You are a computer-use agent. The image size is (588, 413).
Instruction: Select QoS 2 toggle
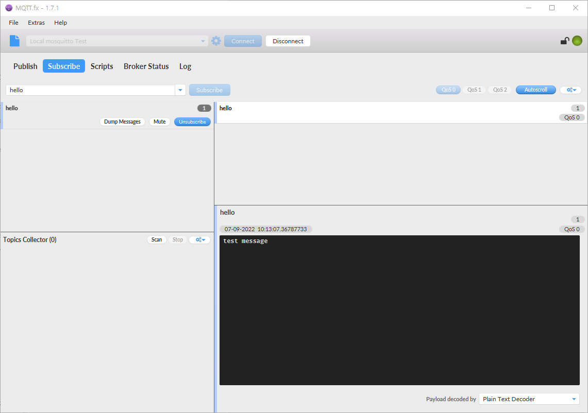click(500, 90)
